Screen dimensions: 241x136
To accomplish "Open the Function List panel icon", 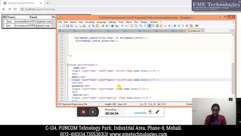I will pyautogui.click(x=161, y=26).
